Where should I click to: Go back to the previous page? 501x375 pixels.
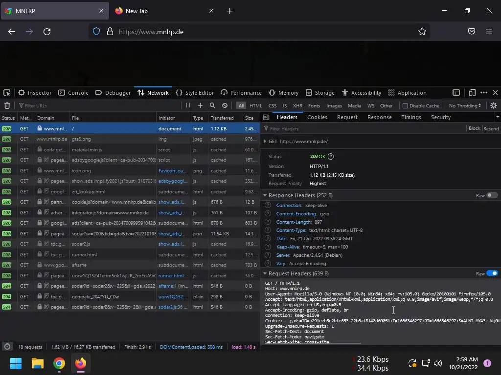(x=12, y=32)
